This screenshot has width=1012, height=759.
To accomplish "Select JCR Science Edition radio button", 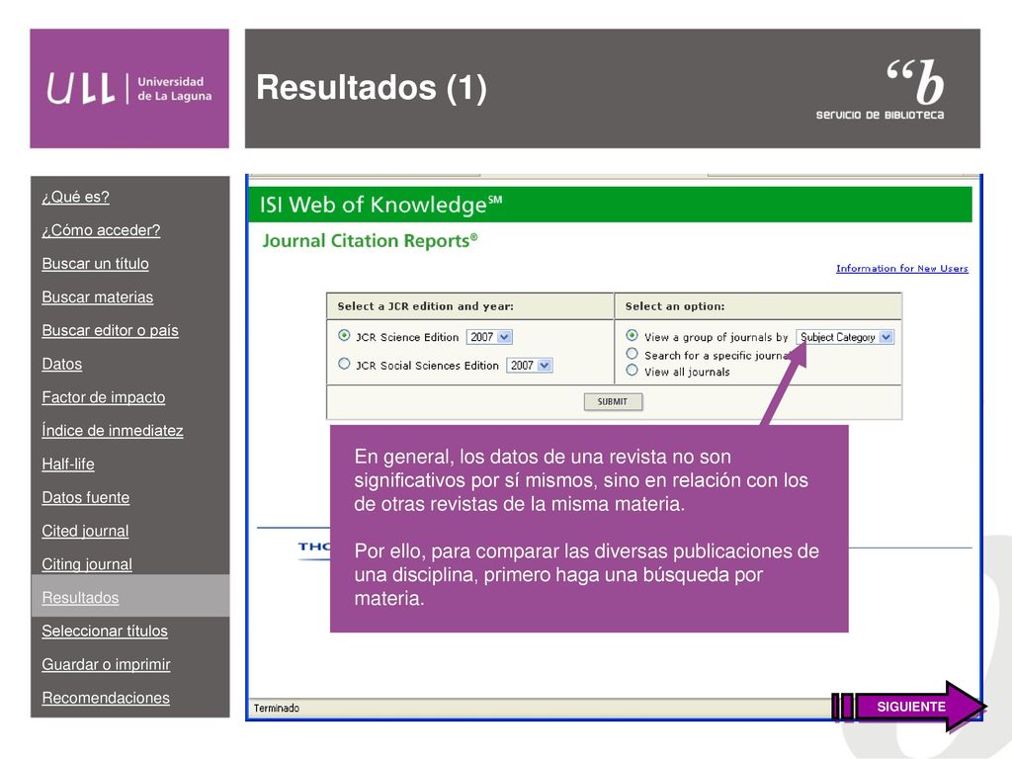I will 344,336.
